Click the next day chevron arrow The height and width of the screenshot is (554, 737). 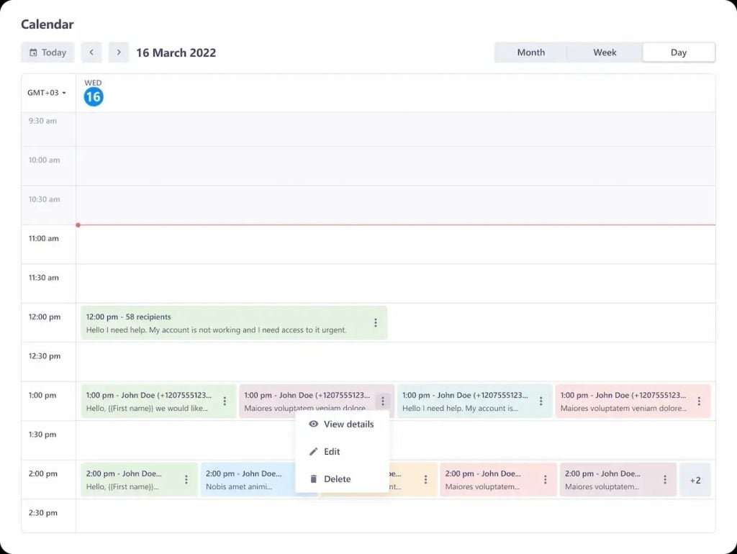pos(119,53)
